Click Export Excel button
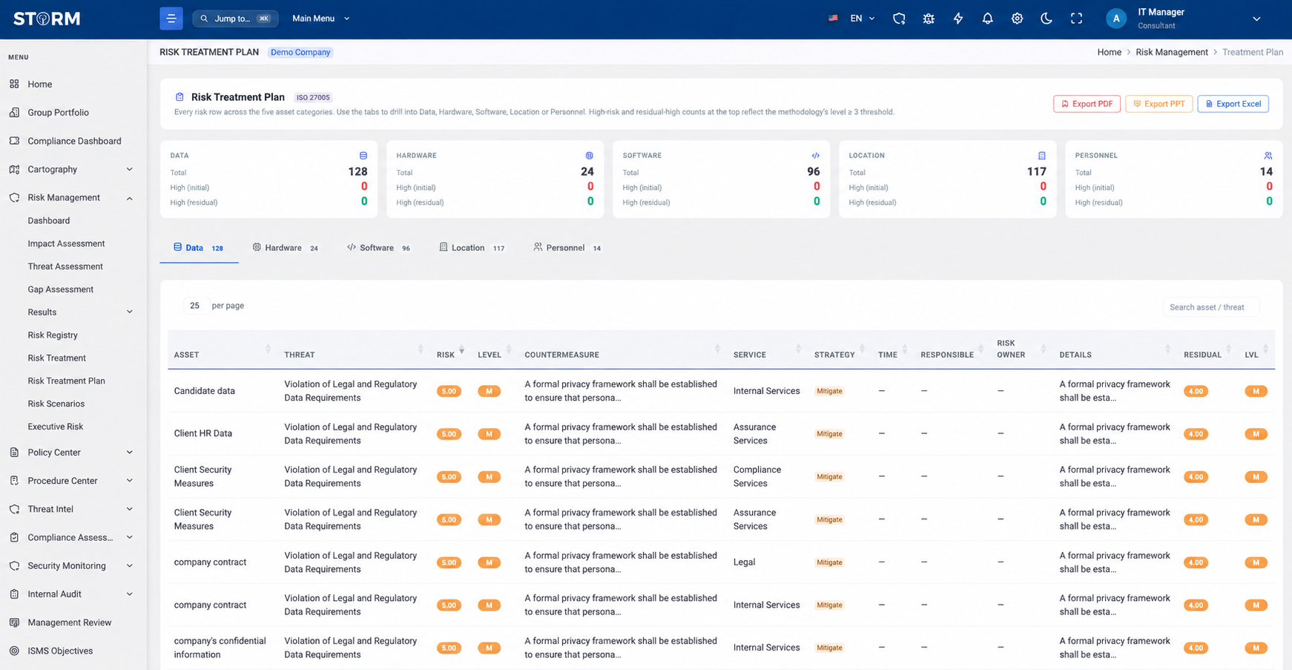Viewport: 1292px width, 670px height. click(x=1233, y=104)
